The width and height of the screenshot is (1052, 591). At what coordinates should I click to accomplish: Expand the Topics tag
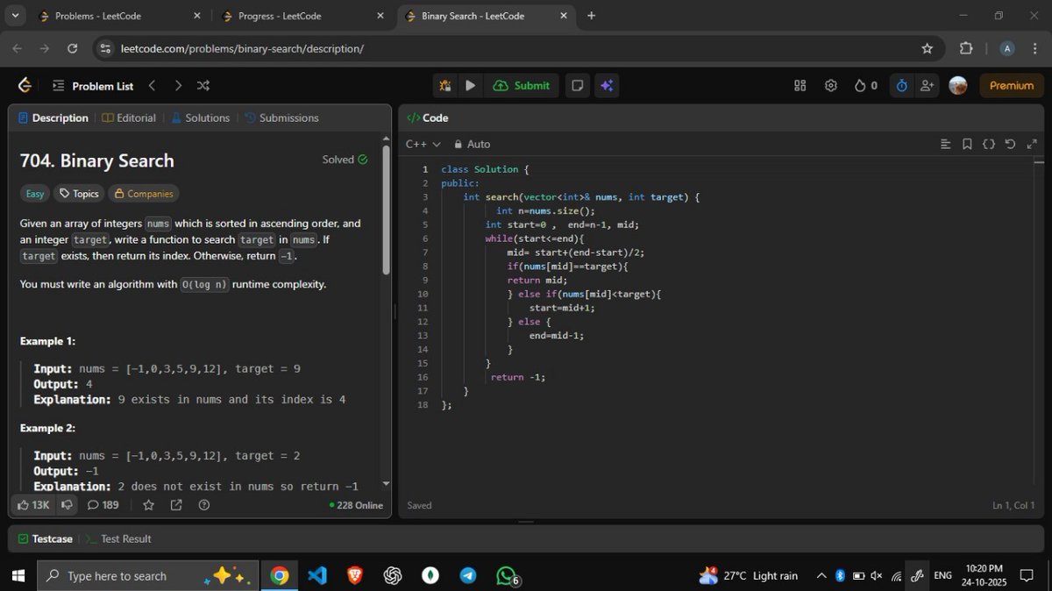79,194
